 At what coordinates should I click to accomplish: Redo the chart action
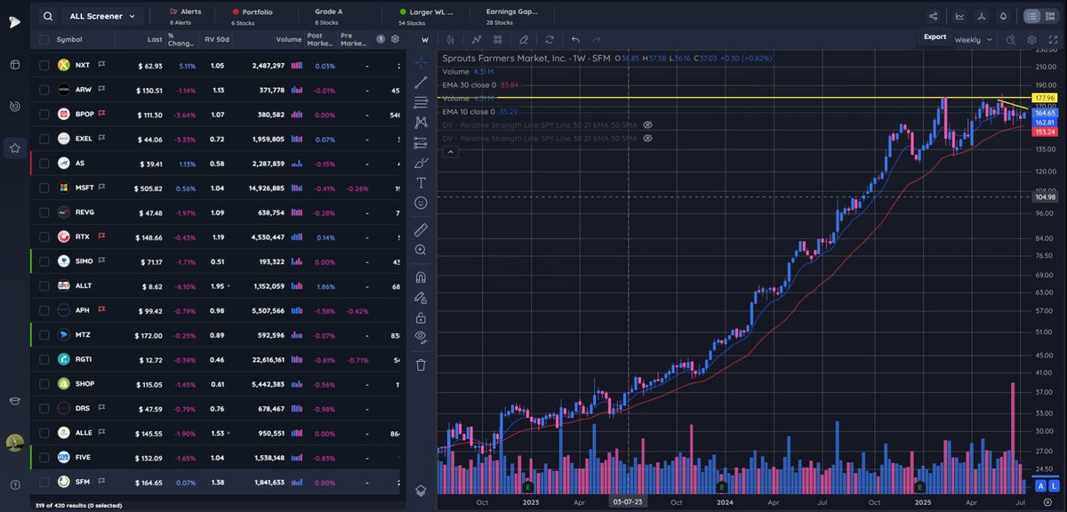pyautogui.click(x=597, y=39)
